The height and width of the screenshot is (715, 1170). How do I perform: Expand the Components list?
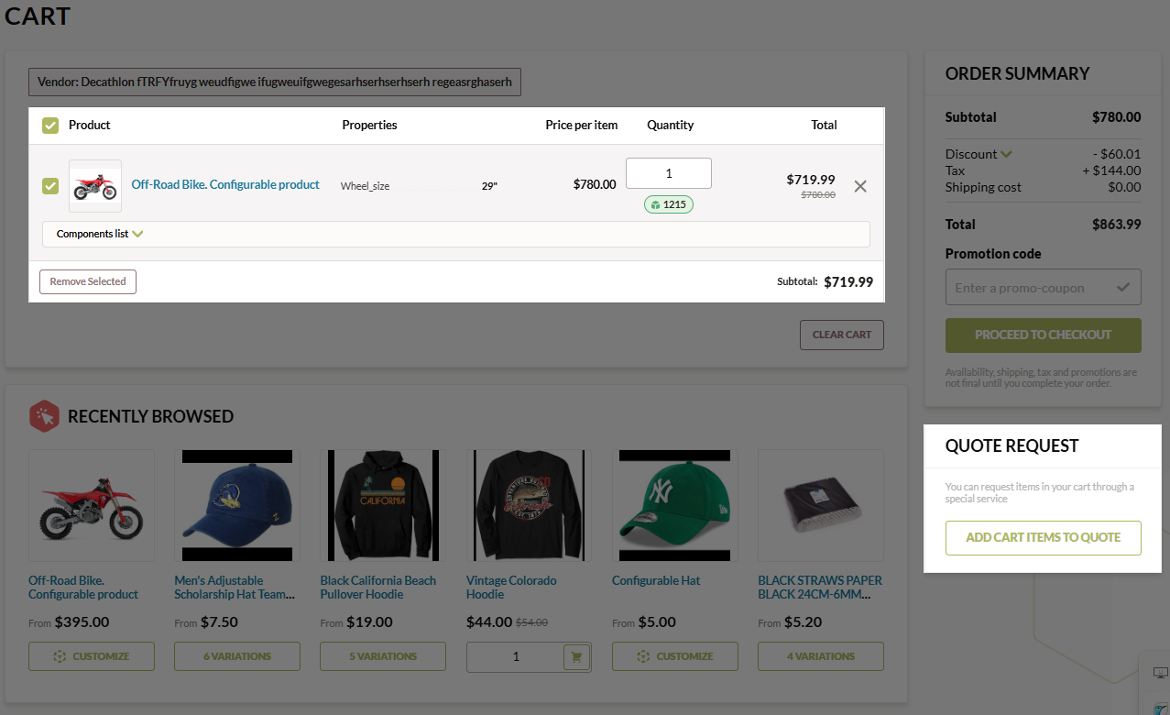point(100,234)
